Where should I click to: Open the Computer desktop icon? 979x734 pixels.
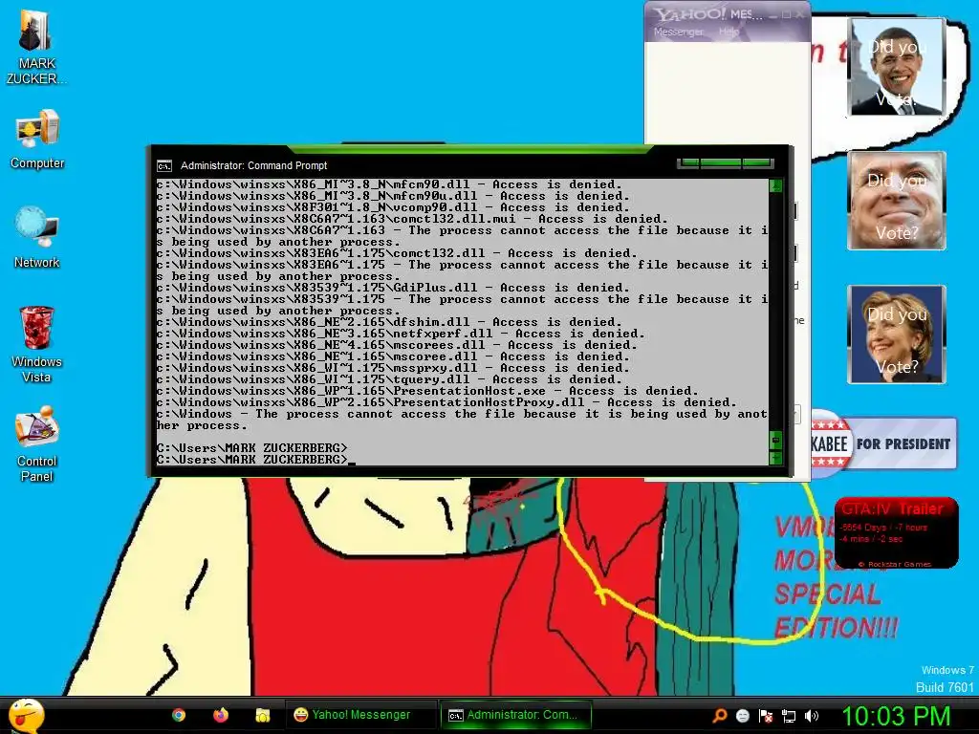pos(37,139)
